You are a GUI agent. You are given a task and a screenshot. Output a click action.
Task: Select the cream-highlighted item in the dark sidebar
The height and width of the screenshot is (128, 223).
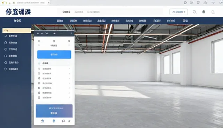(x=17, y=31)
